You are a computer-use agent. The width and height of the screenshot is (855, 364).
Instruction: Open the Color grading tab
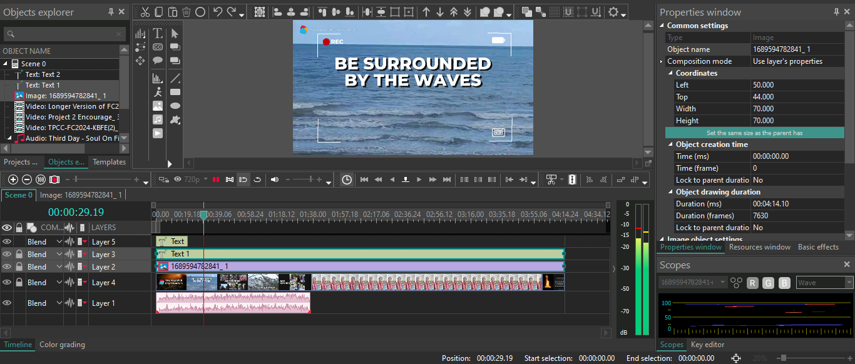coord(62,345)
